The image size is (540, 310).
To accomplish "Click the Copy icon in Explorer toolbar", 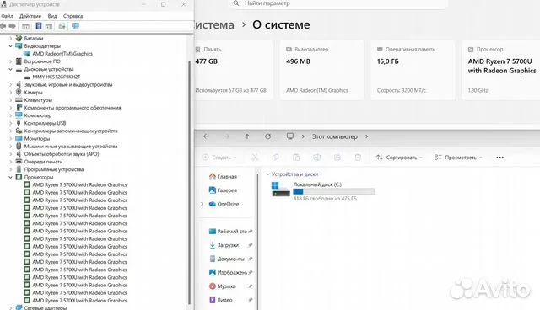I will click(x=276, y=158).
